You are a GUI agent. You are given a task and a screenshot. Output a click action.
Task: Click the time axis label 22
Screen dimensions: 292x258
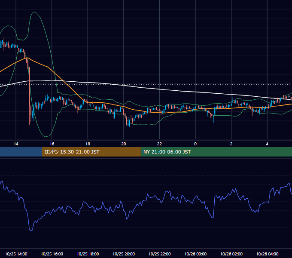[x=159, y=144]
